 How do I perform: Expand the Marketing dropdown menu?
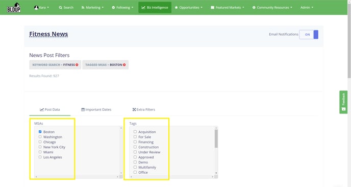click(92, 7)
